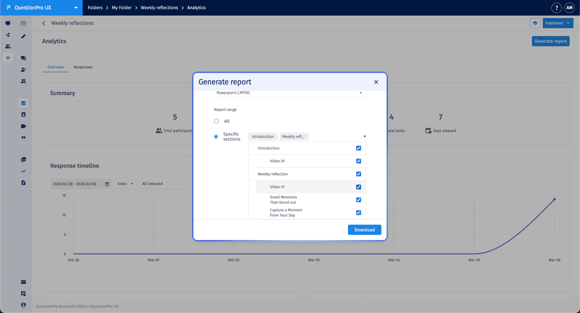Open the discussions chat icon in sidebar
580x313 pixels.
point(24,58)
